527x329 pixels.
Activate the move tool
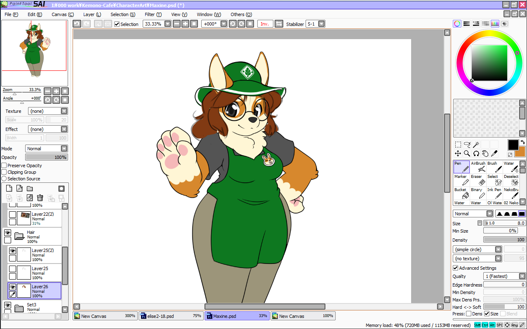pyautogui.click(x=458, y=154)
